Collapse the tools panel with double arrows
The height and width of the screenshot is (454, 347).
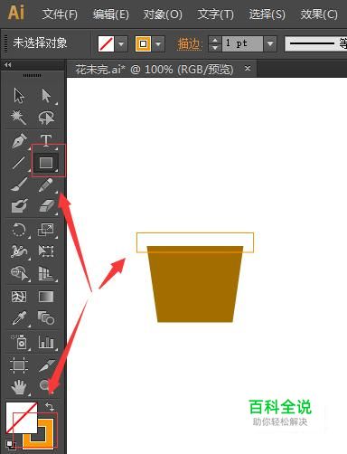coord(8,64)
